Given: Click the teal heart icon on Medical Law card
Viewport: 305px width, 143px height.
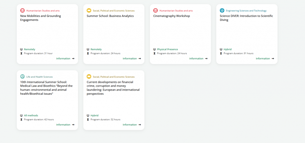Looking at the screenshot, I should tap(22, 77).
